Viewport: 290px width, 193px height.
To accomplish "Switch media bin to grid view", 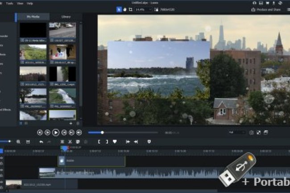I will [21, 123].
